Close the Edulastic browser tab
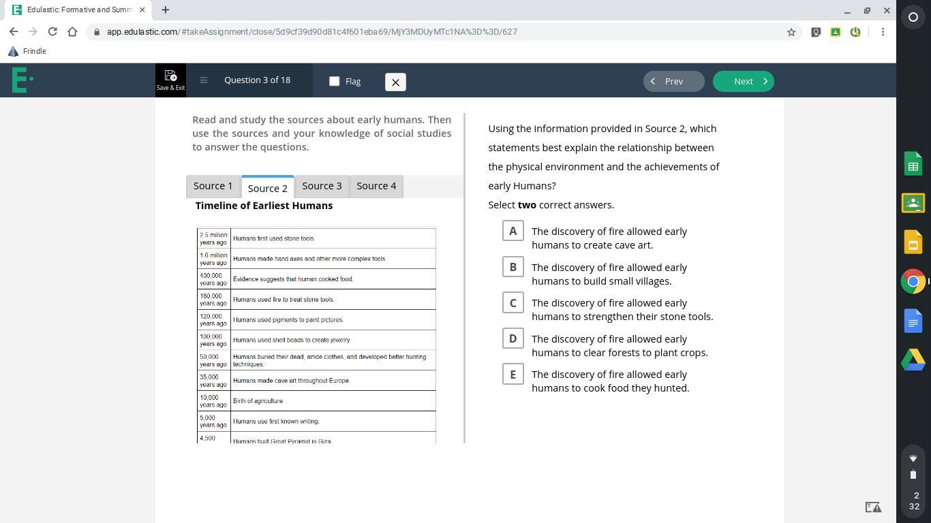The height and width of the screenshot is (523, 931). coord(142,10)
